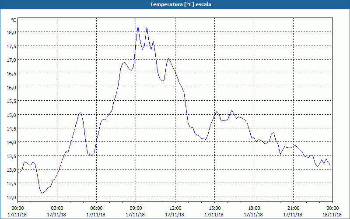This screenshot has width=350, height=219.
Task: Click the 14,0 y-axis label
Action: tap(12, 142)
